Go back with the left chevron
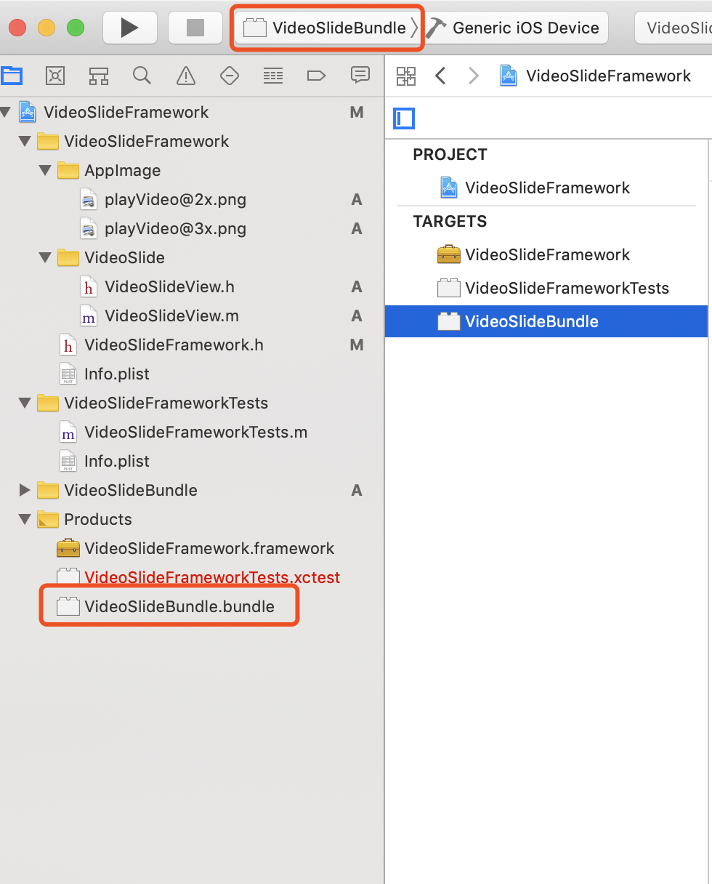Screen dimensions: 712x884 pyautogui.click(x=440, y=76)
